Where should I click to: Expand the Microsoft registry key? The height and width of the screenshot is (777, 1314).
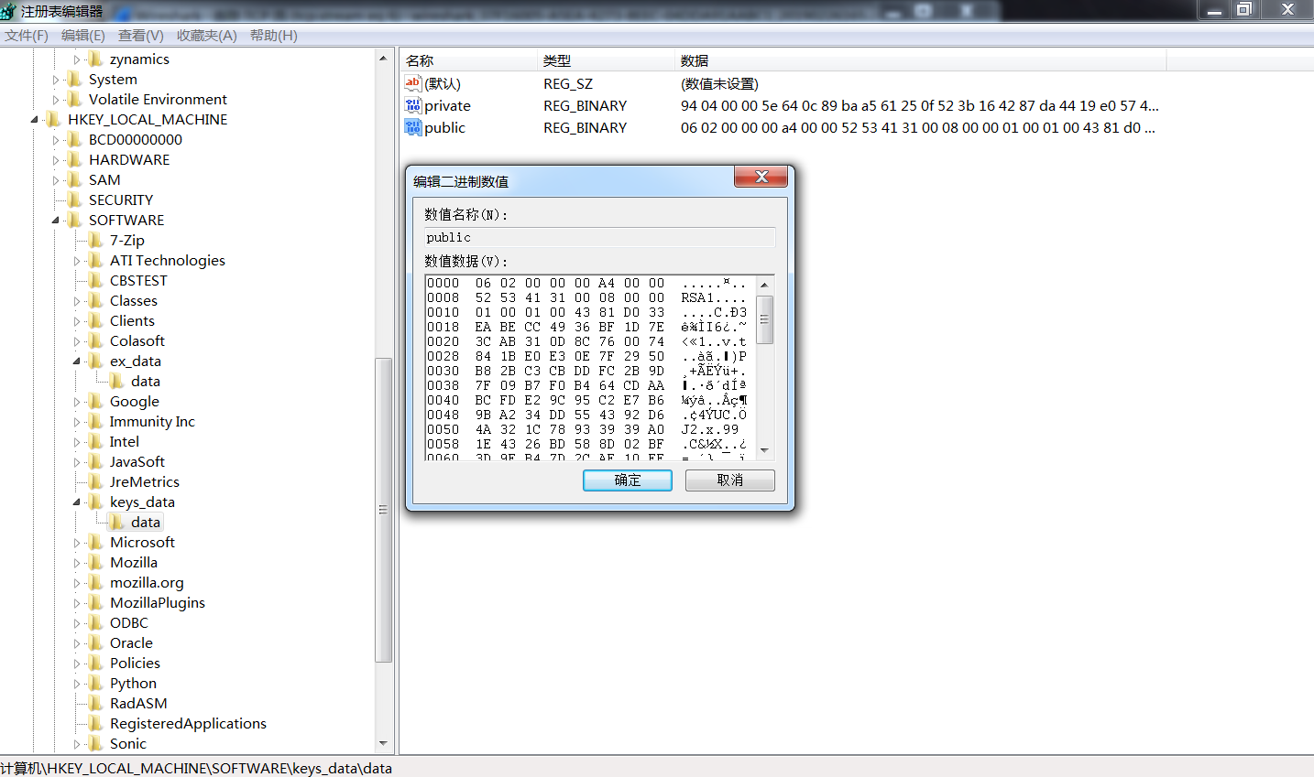click(77, 543)
